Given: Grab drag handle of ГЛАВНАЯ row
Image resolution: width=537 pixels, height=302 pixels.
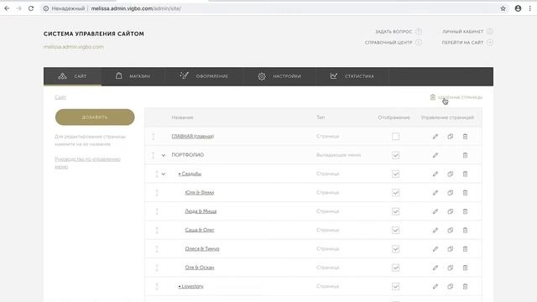Looking at the screenshot, I should pyautogui.click(x=153, y=136).
